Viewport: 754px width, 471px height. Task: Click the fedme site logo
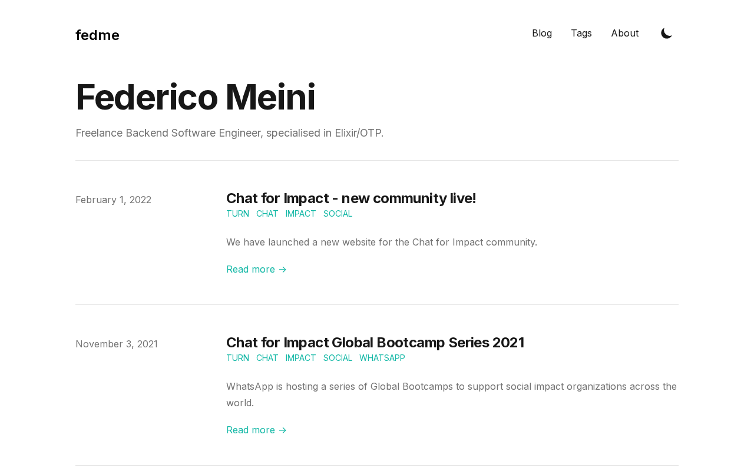pyautogui.click(x=97, y=35)
